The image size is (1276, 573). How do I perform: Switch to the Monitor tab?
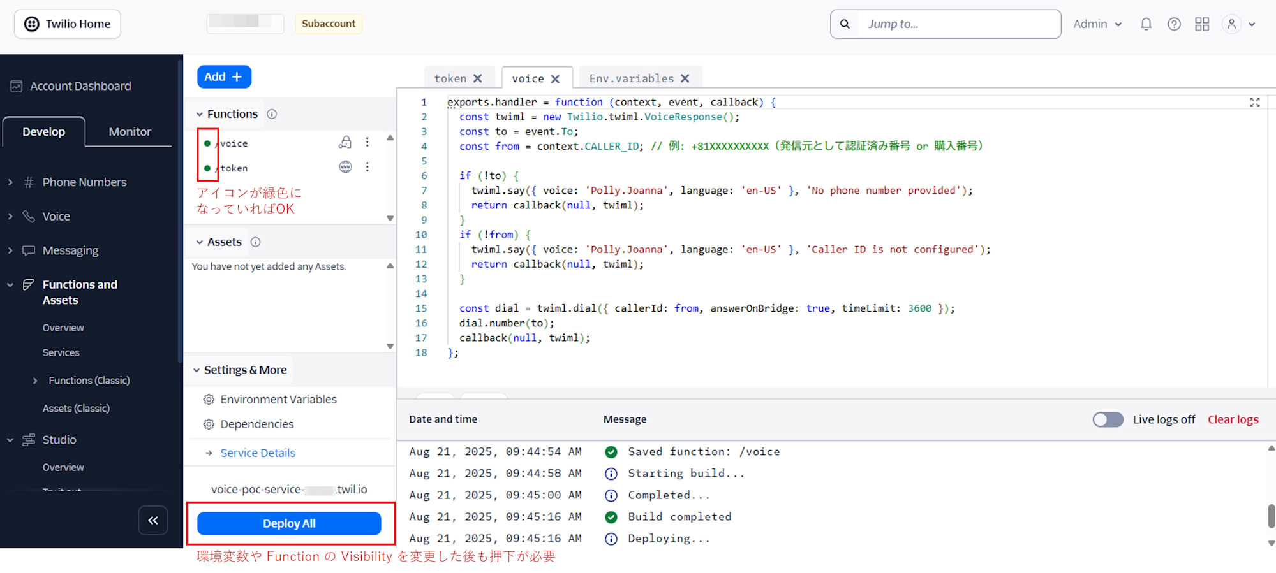pos(130,132)
